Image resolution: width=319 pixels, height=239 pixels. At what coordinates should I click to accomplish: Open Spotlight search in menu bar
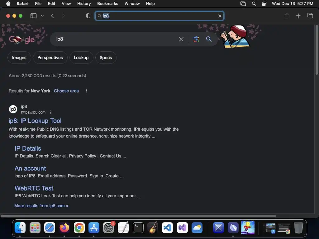click(x=254, y=4)
